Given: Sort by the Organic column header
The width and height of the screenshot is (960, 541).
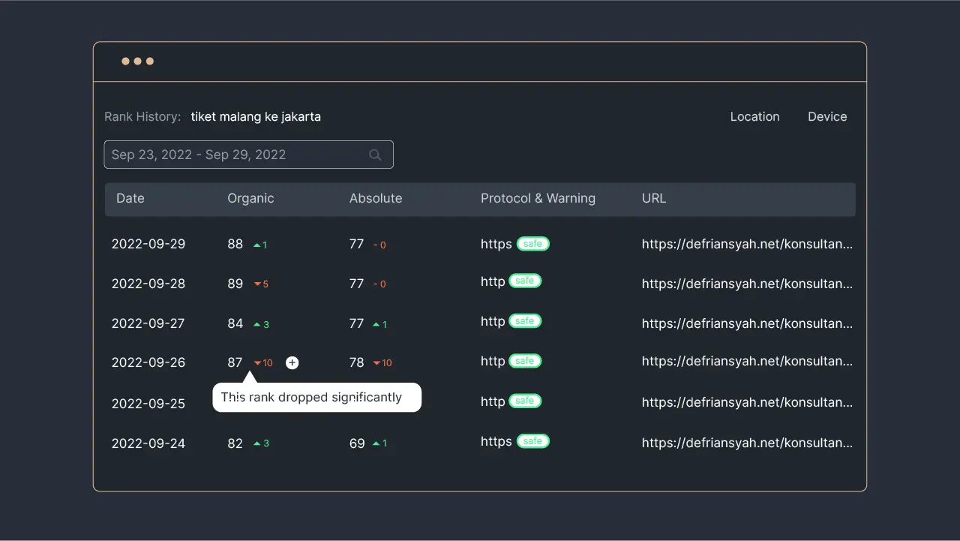Looking at the screenshot, I should [x=250, y=199].
